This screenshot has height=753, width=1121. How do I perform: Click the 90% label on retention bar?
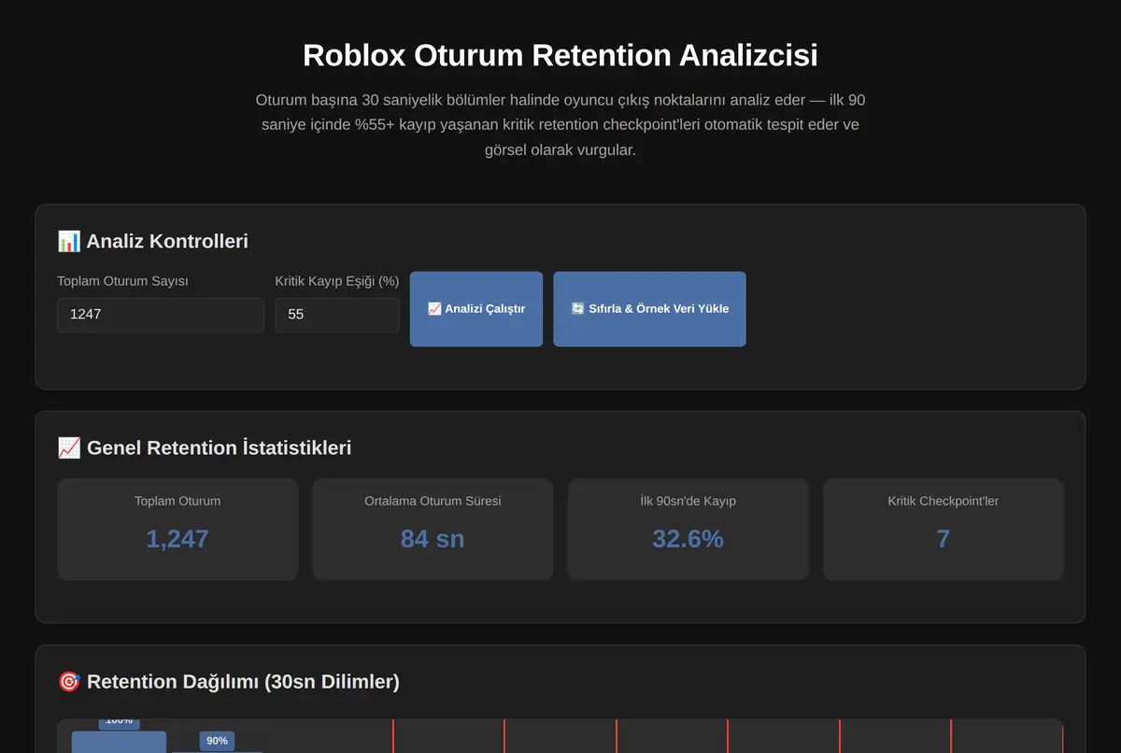(x=217, y=741)
